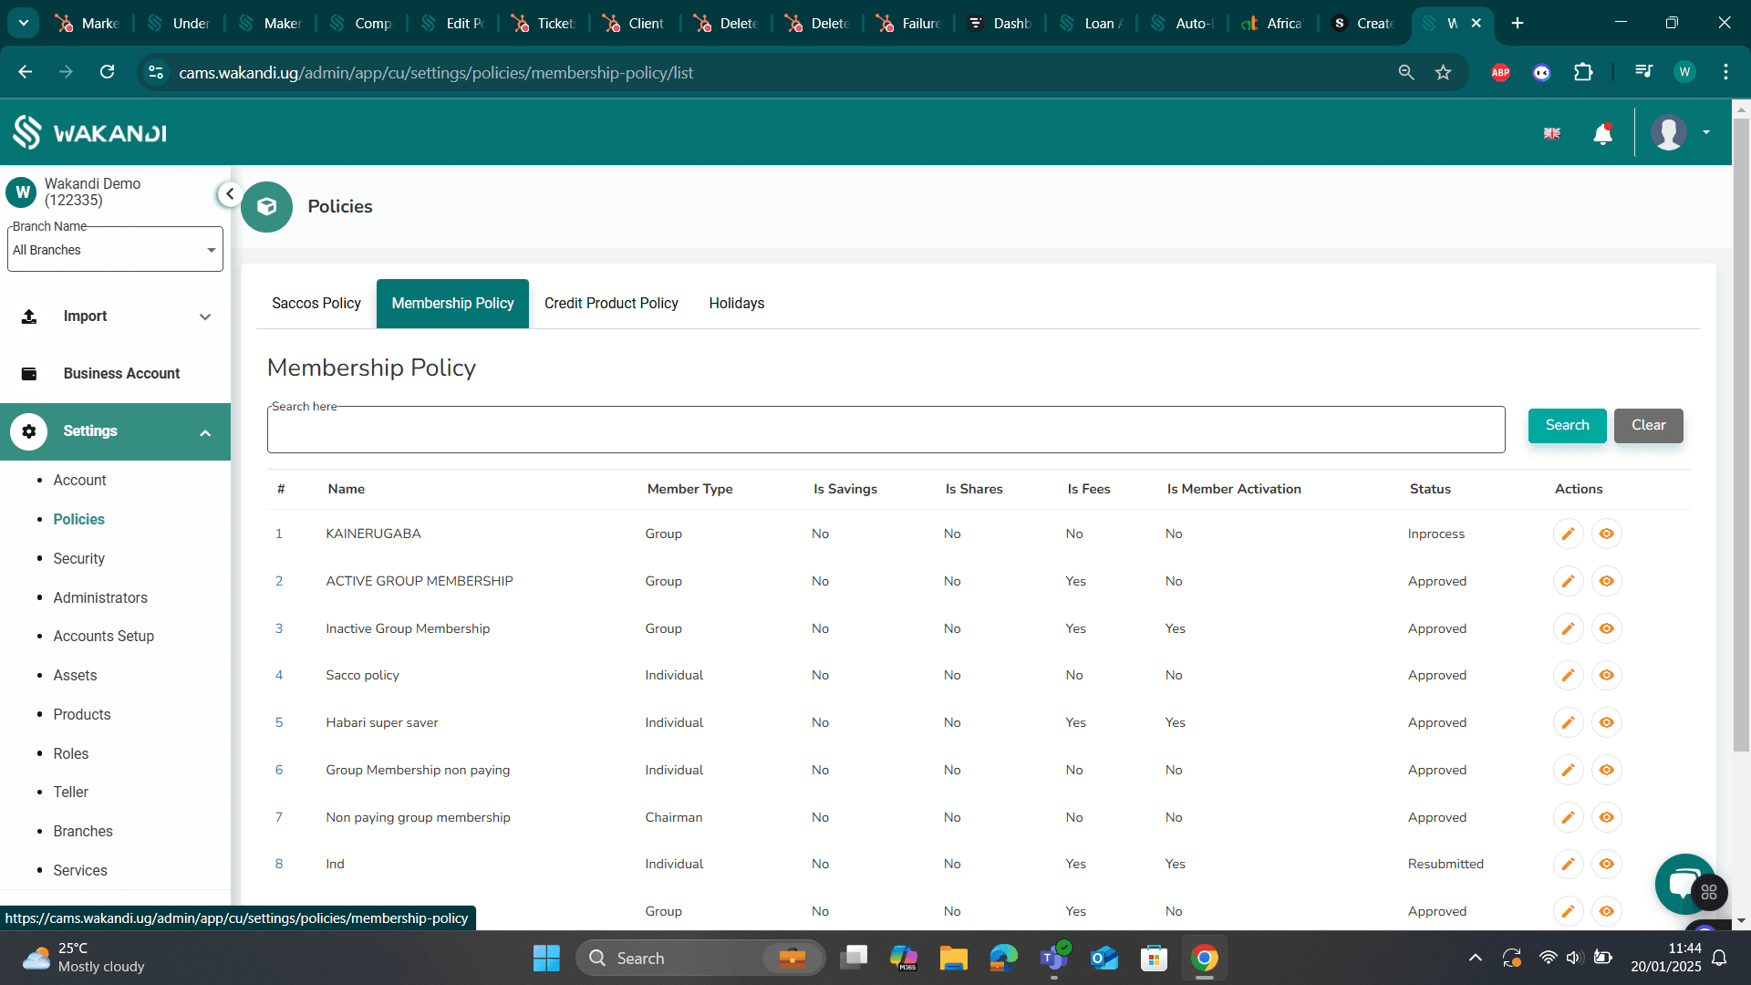Expand the Import menu chevron

(205, 317)
